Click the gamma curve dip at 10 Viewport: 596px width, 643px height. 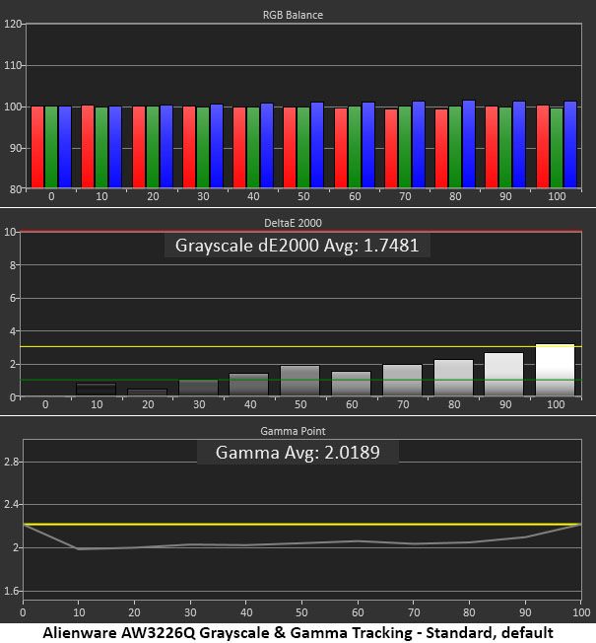(78, 548)
